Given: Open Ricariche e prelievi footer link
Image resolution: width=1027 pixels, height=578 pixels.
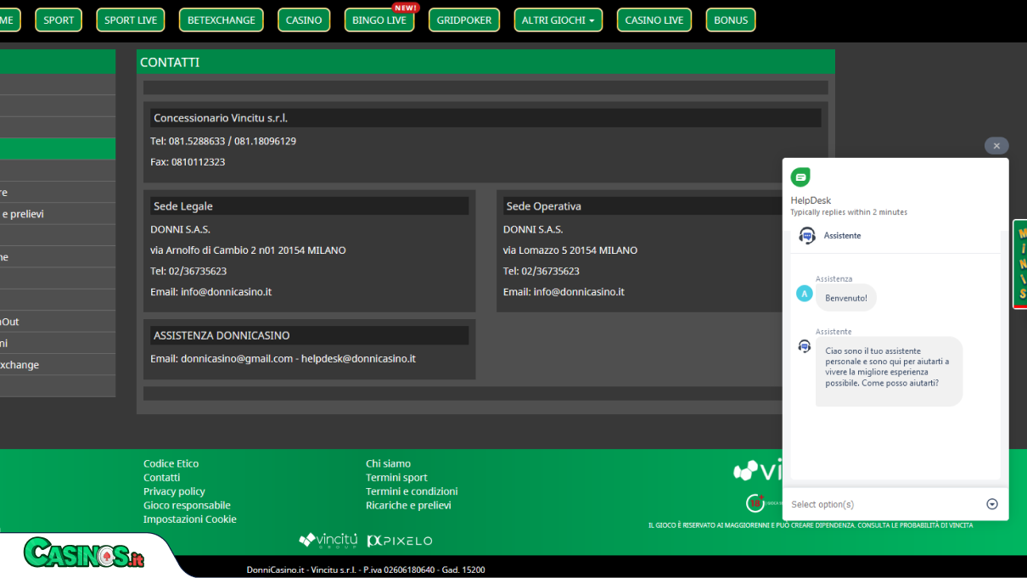Looking at the screenshot, I should coord(408,505).
